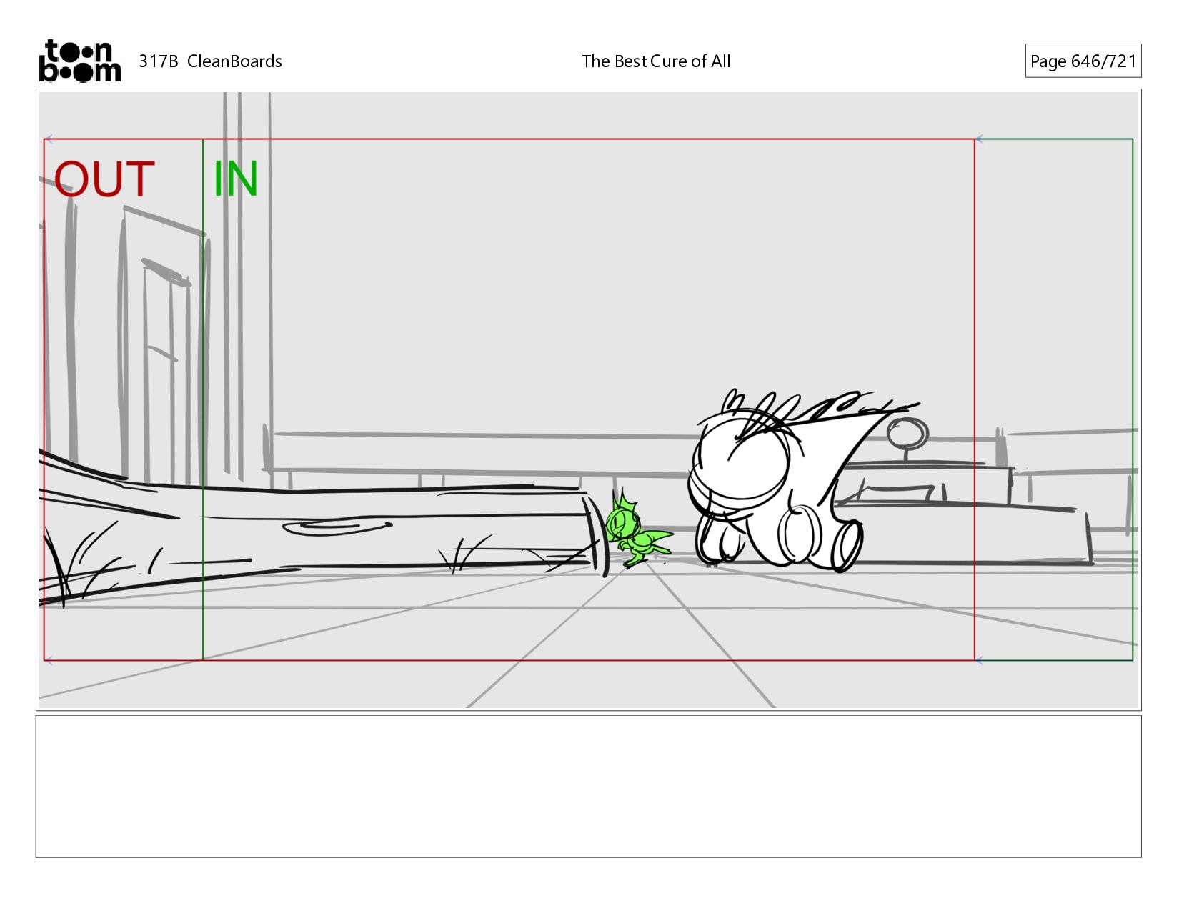This screenshot has height=911, width=1179.
Task: Select the '317B CleanBoards' header text
Action: 210,61
